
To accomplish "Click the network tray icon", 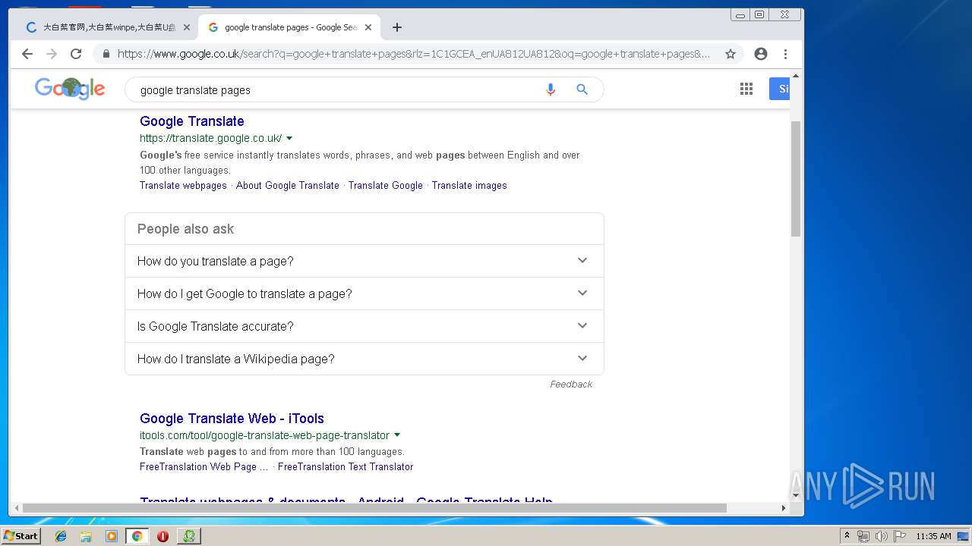I will coord(863,536).
